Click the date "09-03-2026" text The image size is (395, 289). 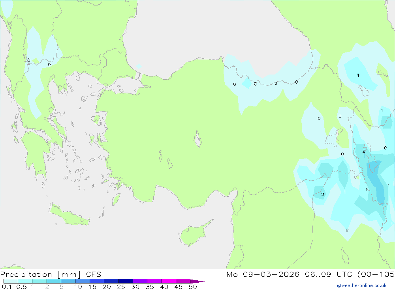coord(271,274)
